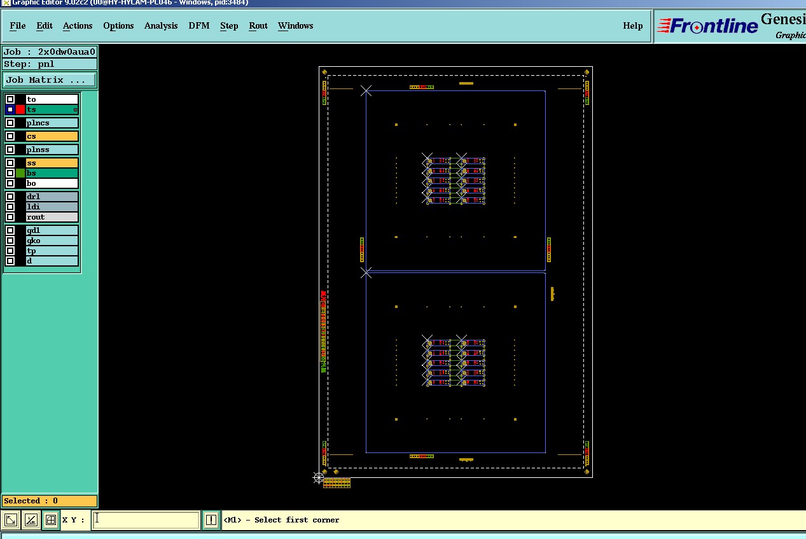Toggle checkbox for layer tp
Image resolution: width=806 pixels, height=539 pixels.
point(10,251)
